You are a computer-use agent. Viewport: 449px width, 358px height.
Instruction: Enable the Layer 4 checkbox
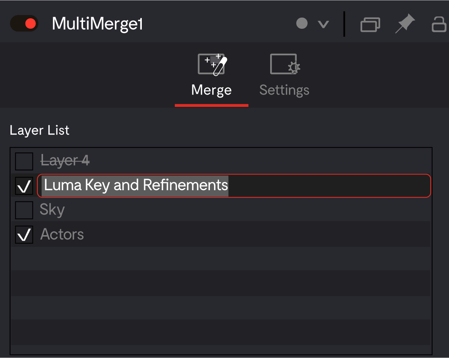coord(24,161)
